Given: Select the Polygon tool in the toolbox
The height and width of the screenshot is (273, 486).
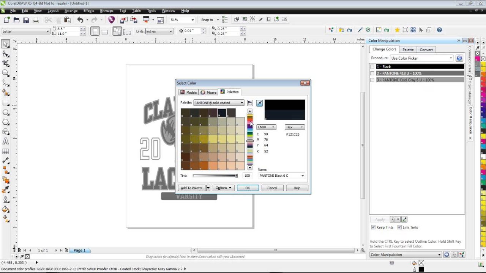Looking at the screenshot, I should coord(6,122).
